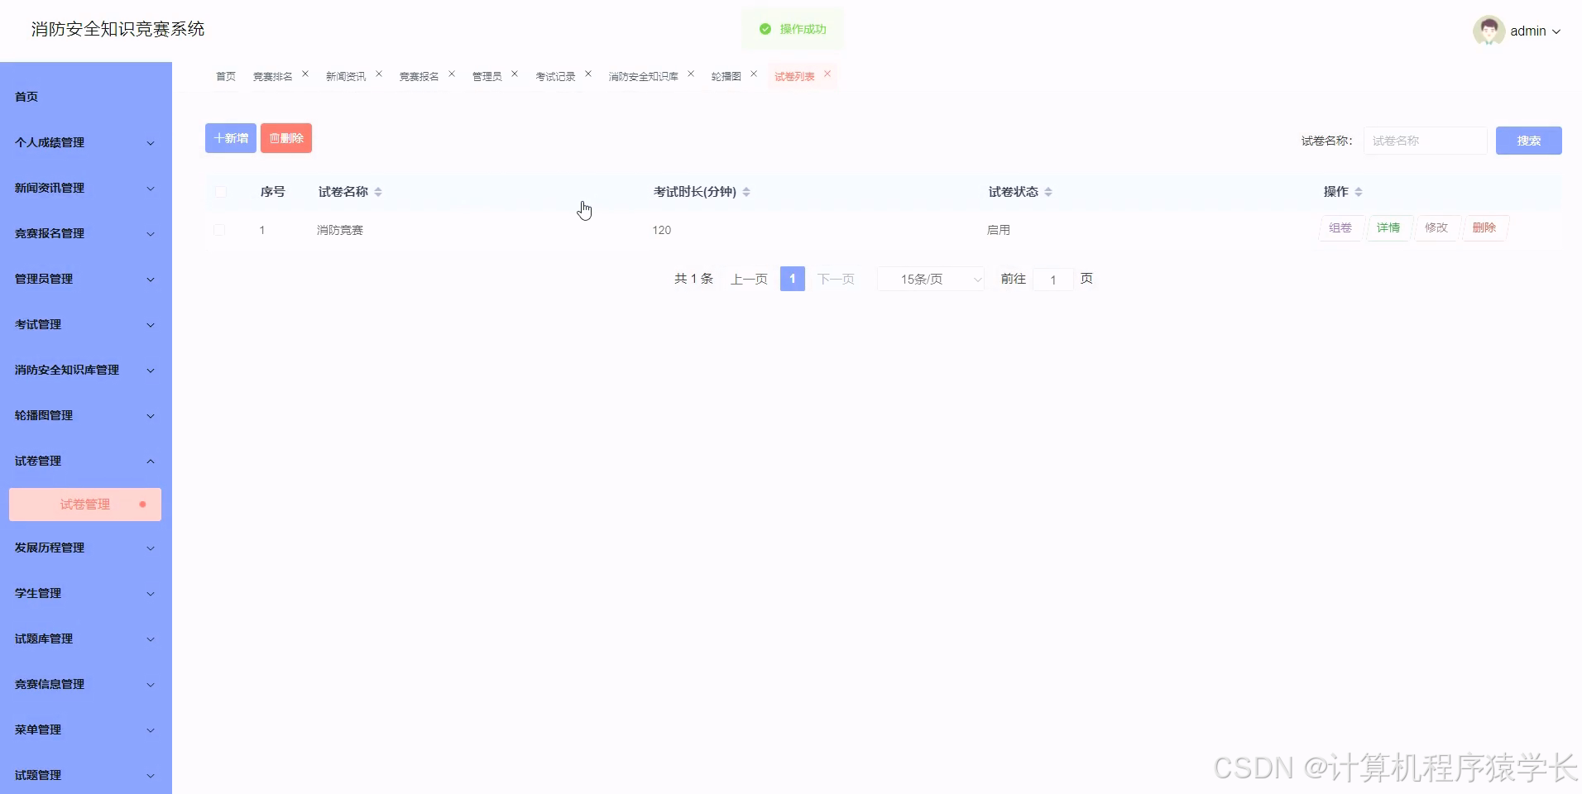This screenshot has height=794, width=1582.
Task: Go to 首页 in the sidebar
Action: pyautogui.click(x=86, y=97)
